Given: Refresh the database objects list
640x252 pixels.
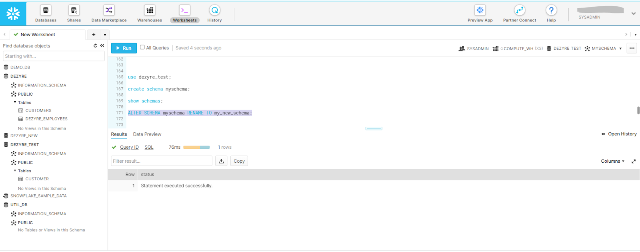Looking at the screenshot, I should (95, 46).
